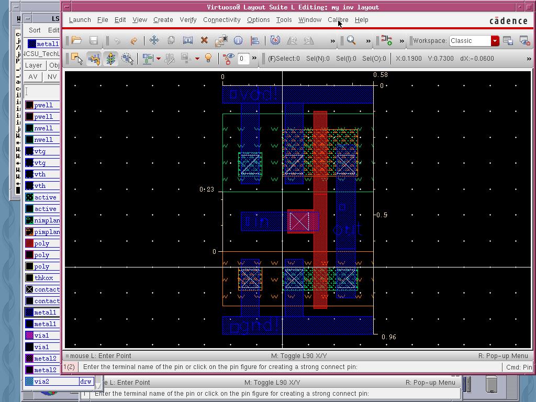Toggle the wire routing assist icon
This screenshot has height=402, width=536.
94,59
